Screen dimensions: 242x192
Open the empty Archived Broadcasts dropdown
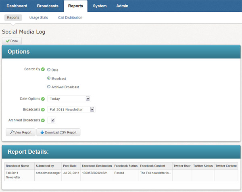pyautogui.click(x=51, y=120)
